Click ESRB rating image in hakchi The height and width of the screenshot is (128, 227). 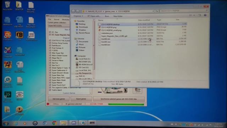126,91
